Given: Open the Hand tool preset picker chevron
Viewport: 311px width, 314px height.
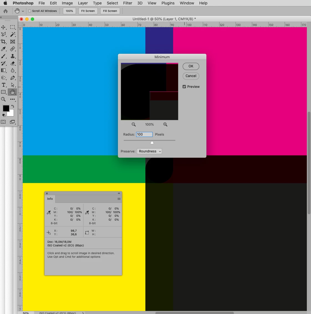Looking at the screenshot, I should click(x=23, y=11).
